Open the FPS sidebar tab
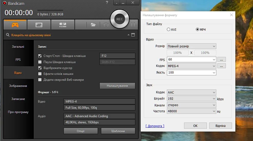The width and height of the screenshot is (253, 141). (18, 60)
